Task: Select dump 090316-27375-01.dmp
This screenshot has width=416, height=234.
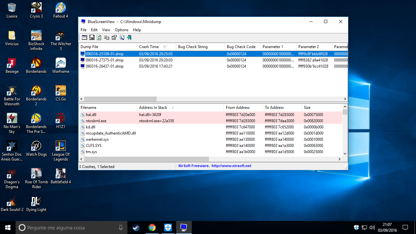Action: [213, 60]
